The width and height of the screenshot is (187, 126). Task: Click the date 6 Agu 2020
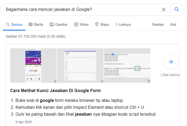[24, 122]
